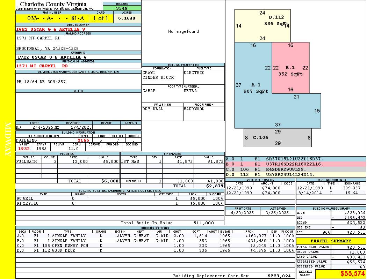Select the acres value 6.1640

click(127, 18)
